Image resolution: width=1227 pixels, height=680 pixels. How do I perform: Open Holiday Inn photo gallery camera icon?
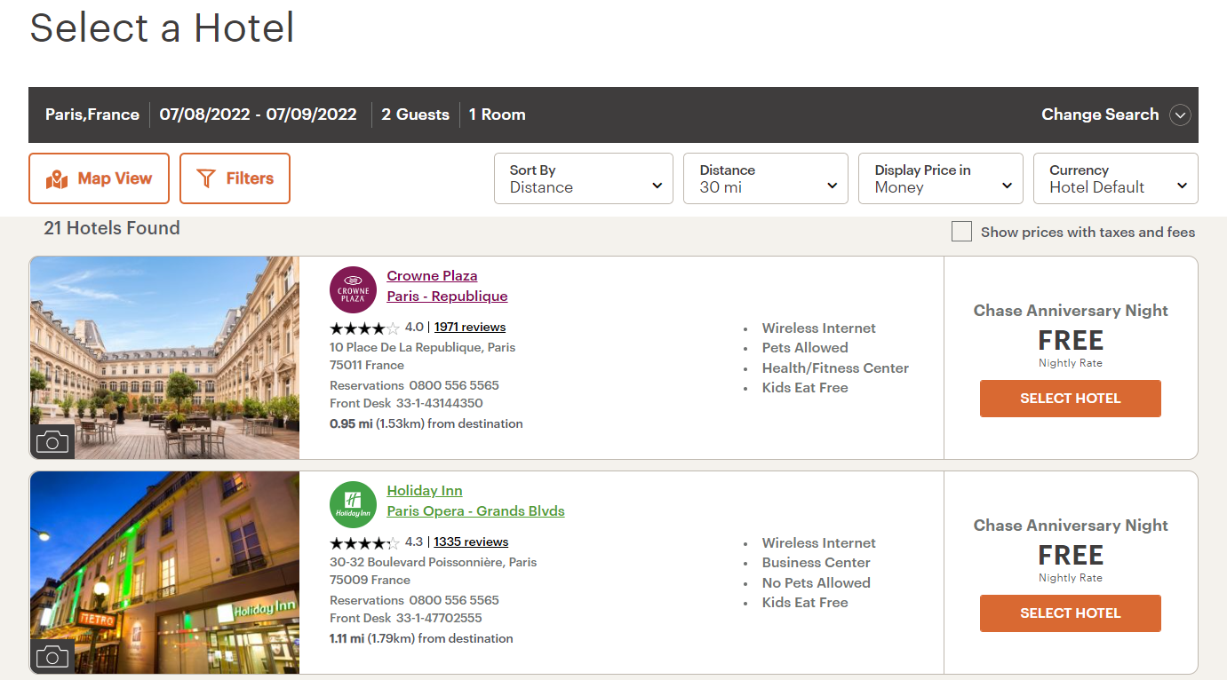(x=52, y=656)
